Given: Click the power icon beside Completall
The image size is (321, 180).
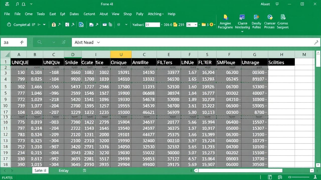Looking at the screenshot, I should (9, 24).
